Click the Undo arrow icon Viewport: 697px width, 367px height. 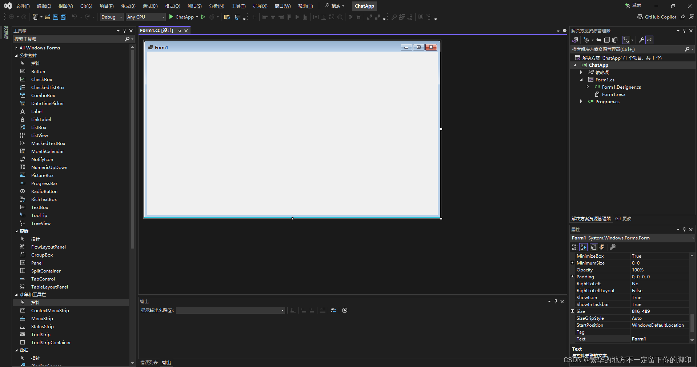coord(75,17)
